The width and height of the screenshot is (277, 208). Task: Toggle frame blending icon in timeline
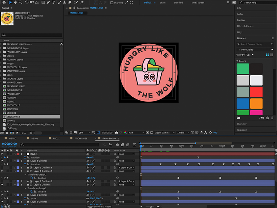point(123,145)
